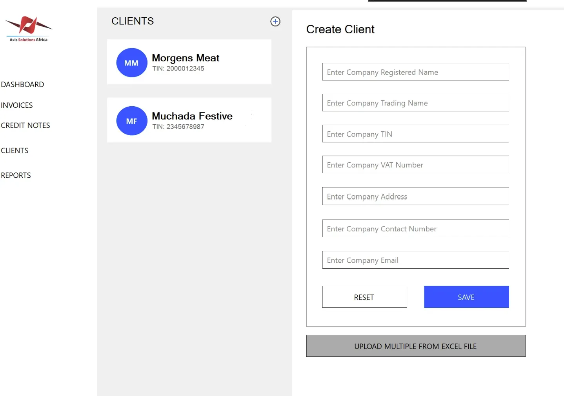The height and width of the screenshot is (396, 564).
Task: Save the new client
Action: click(x=466, y=297)
